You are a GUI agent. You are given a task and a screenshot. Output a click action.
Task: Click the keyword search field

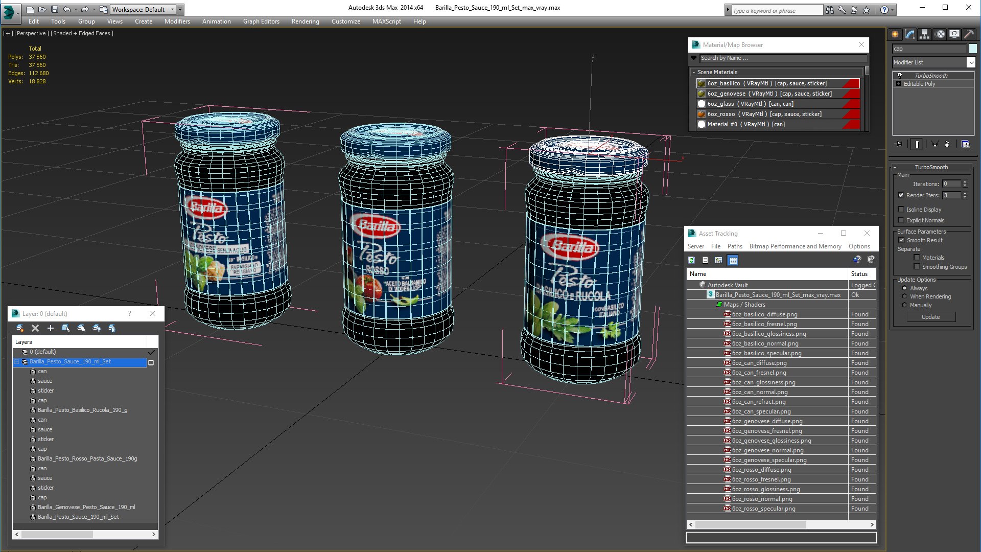coord(777,10)
